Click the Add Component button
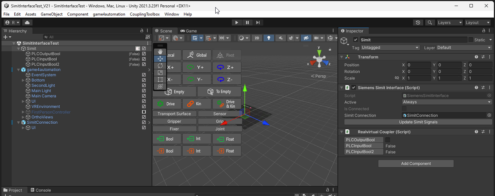 click(415, 163)
